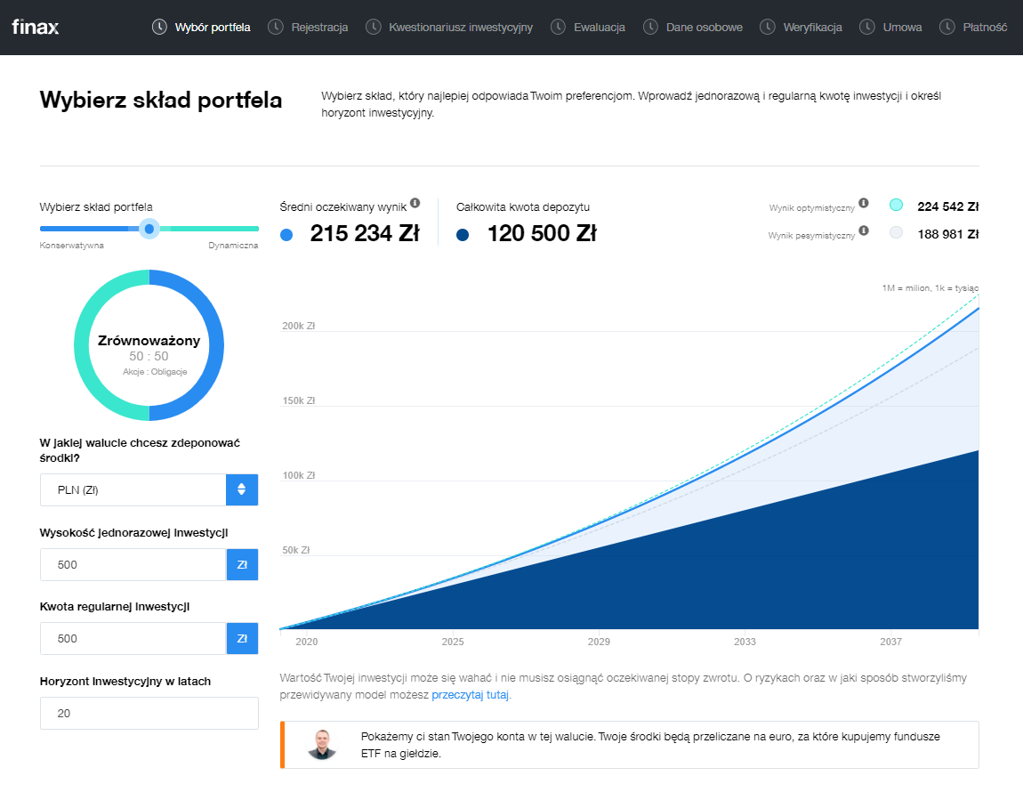Click the finax logo
The image size is (1023, 792).
point(36,27)
